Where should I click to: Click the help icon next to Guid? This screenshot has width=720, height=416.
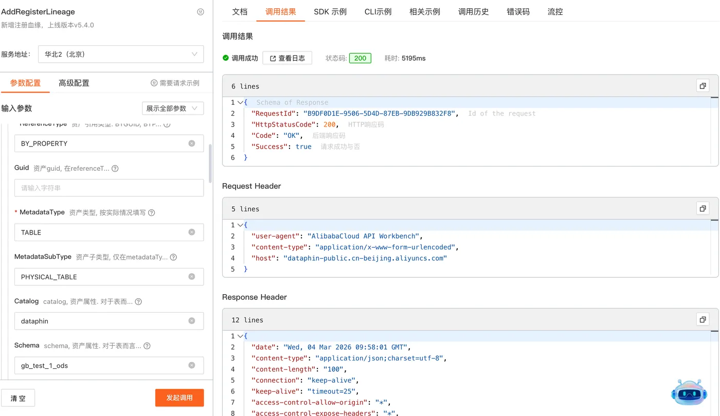[x=115, y=168]
